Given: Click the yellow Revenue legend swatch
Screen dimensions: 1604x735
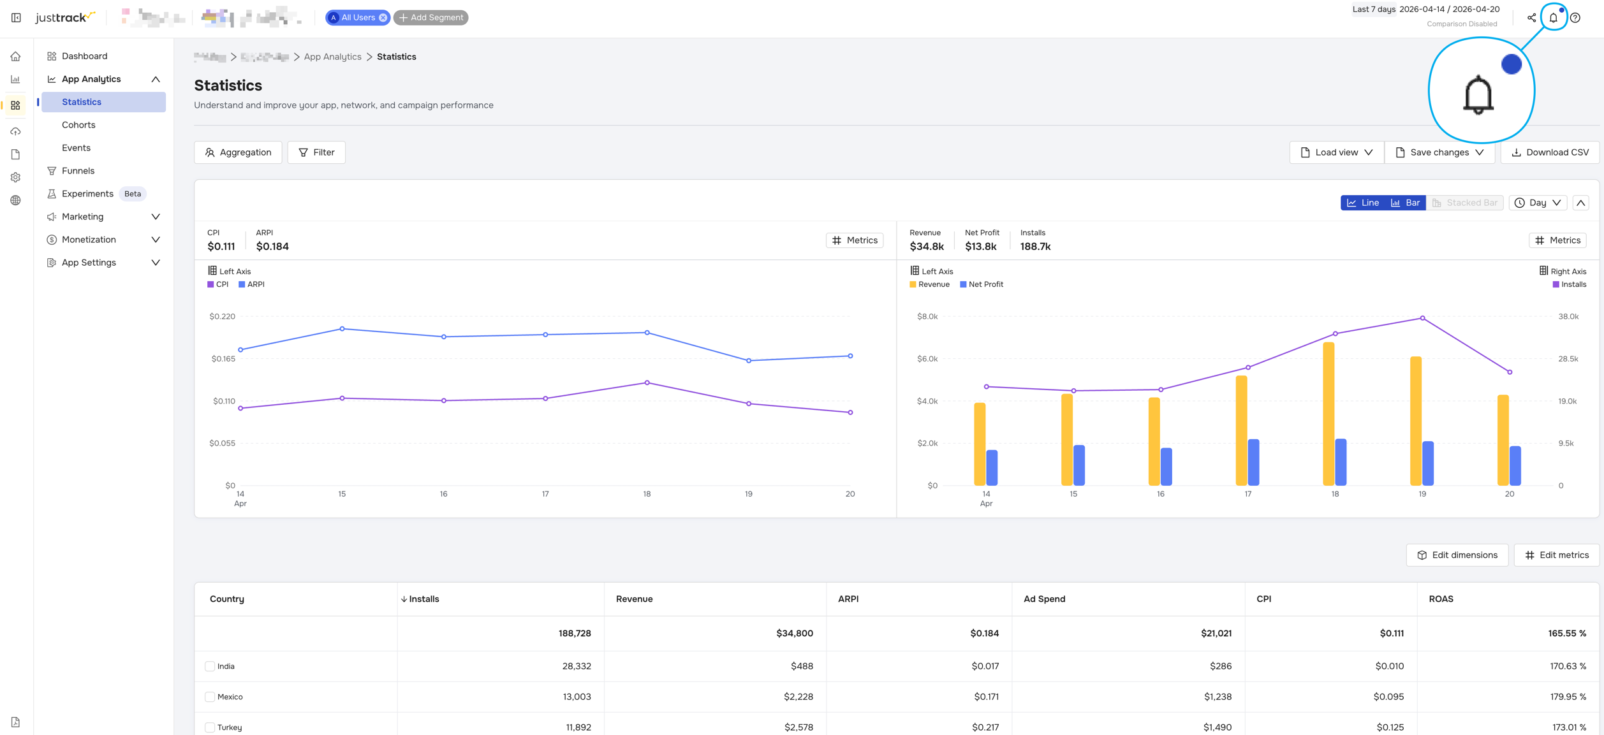Looking at the screenshot, I should point(913,284).
